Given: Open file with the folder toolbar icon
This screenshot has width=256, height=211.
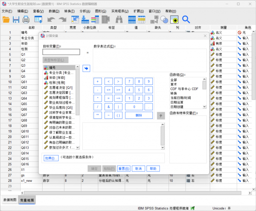Looking at the screenshot, I should coord(6,20).
